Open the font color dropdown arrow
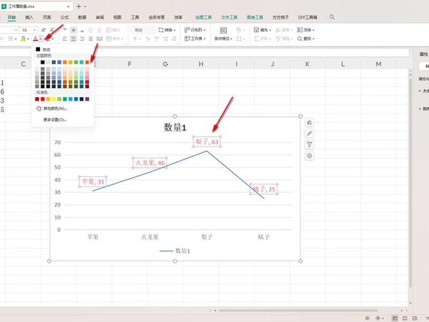The width and height of the screenshot is (429, 322). click(41, 39)
